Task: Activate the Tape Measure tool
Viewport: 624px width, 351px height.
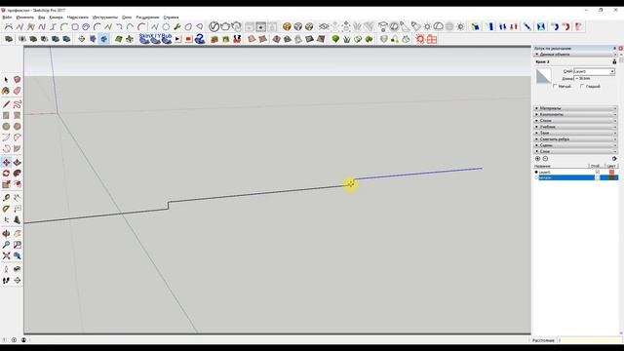Action: [x=6, y=198]
